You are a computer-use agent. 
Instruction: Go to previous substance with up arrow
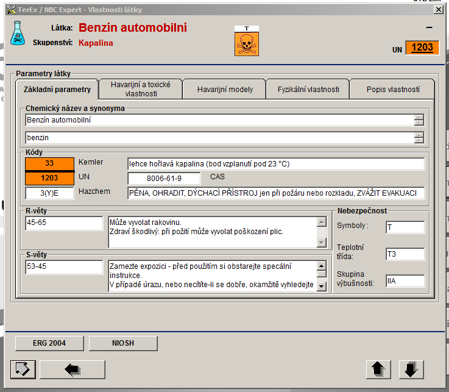click(378, 369)
